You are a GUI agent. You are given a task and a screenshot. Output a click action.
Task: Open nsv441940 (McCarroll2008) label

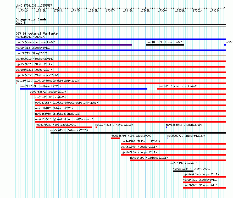pos(140,141)
